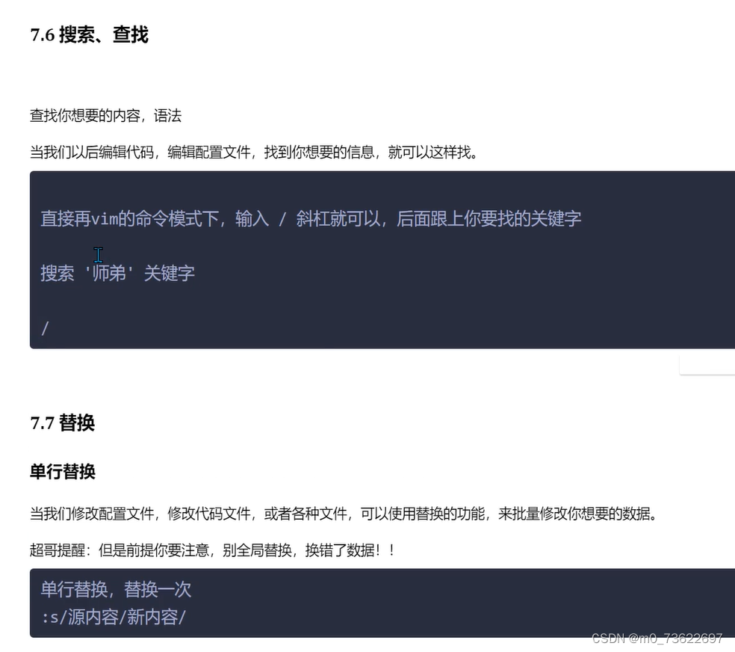Click the code line "搜索 '师弟' 关键字"

point(118,274)
